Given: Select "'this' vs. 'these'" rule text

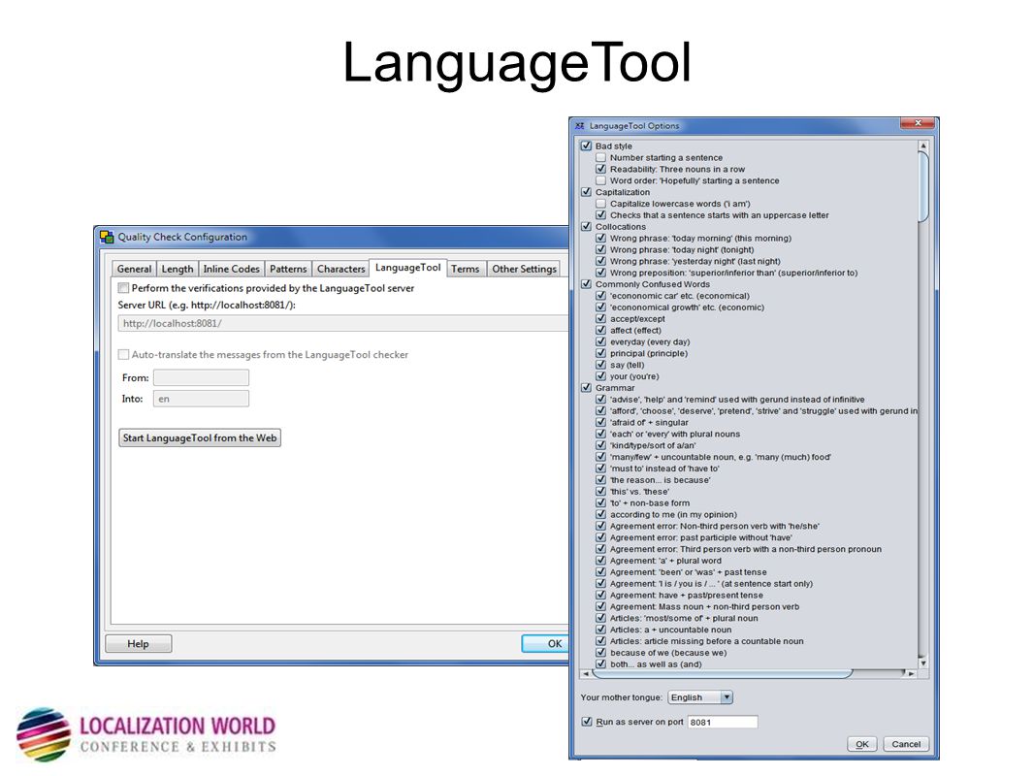Looking at the screenshot, I should tap(639, 492).
